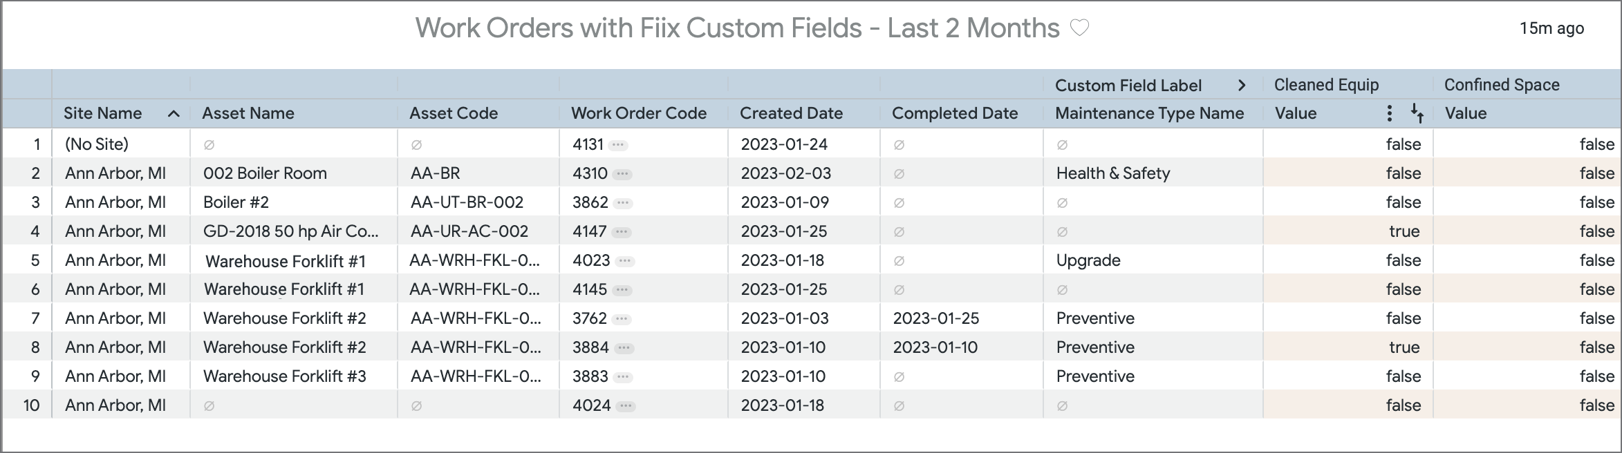Screen dimensions: 1622x453
Task: Click the dashboard title text
Action: [x=737, y=28]
